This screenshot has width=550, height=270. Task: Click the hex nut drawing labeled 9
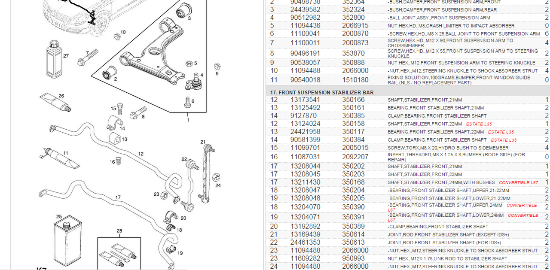pos(217,67)
